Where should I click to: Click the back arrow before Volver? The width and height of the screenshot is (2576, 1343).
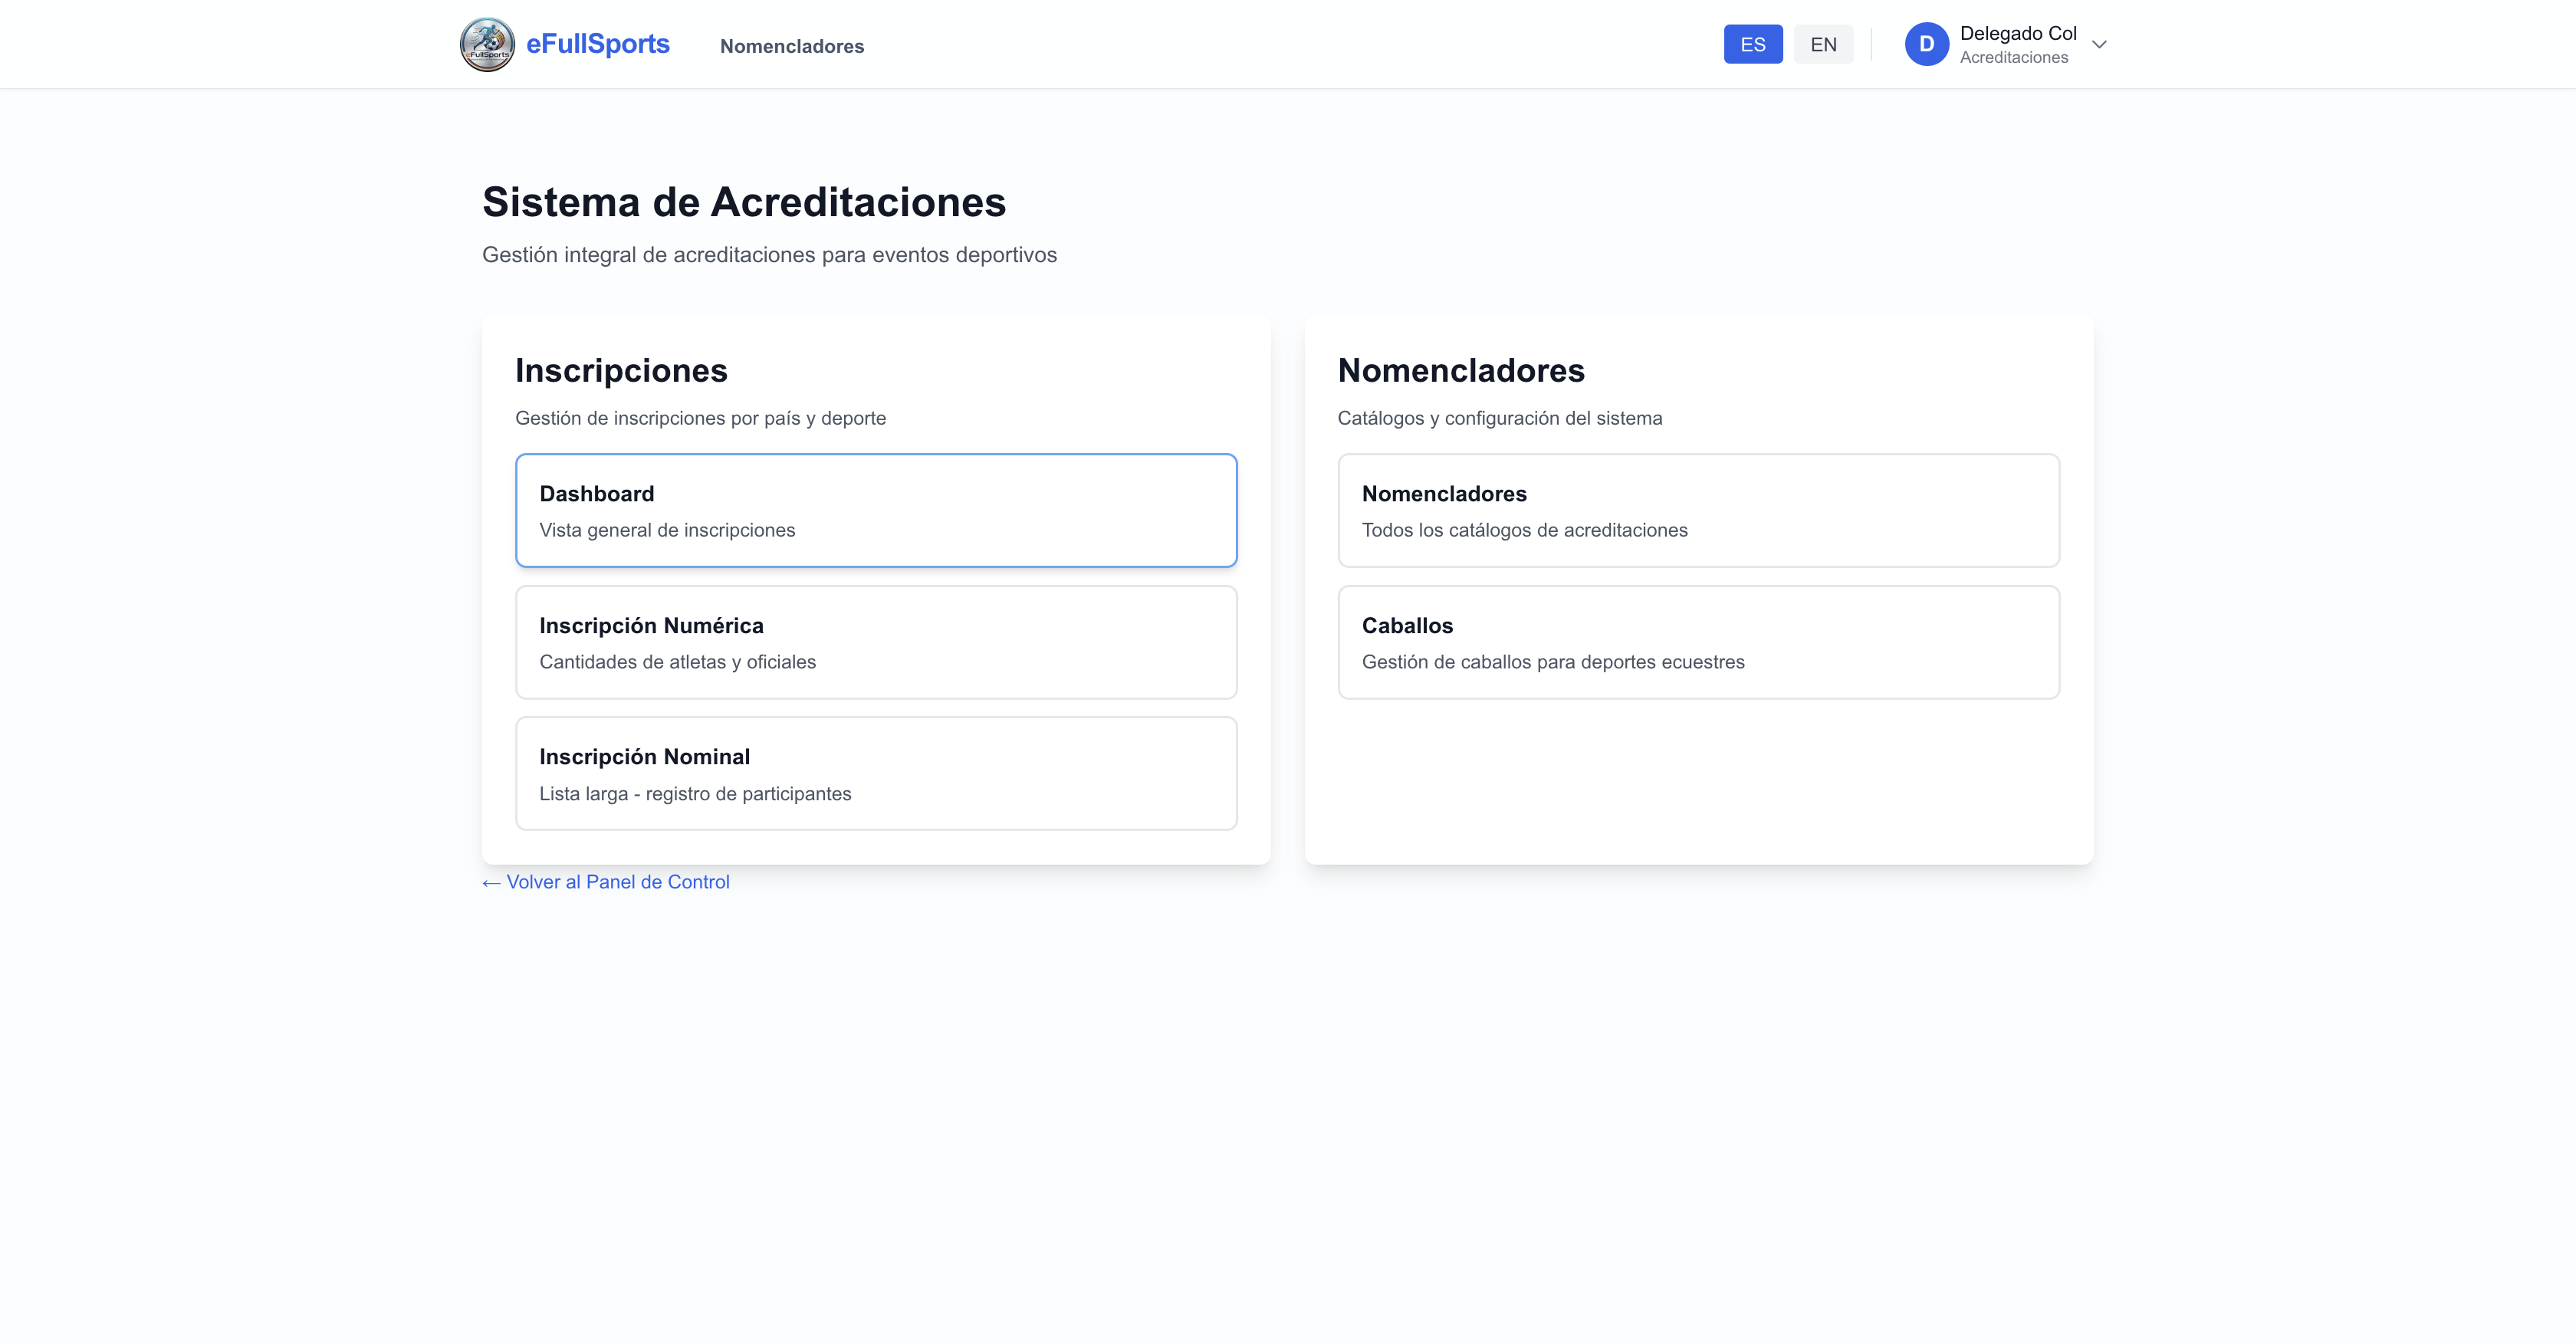coord(491,883)
